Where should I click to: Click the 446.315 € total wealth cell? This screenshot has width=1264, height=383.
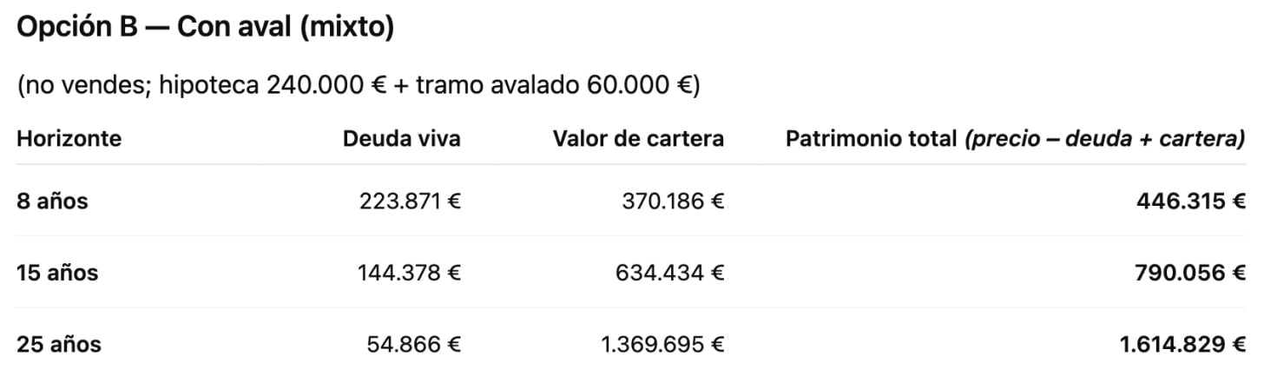1191,201
